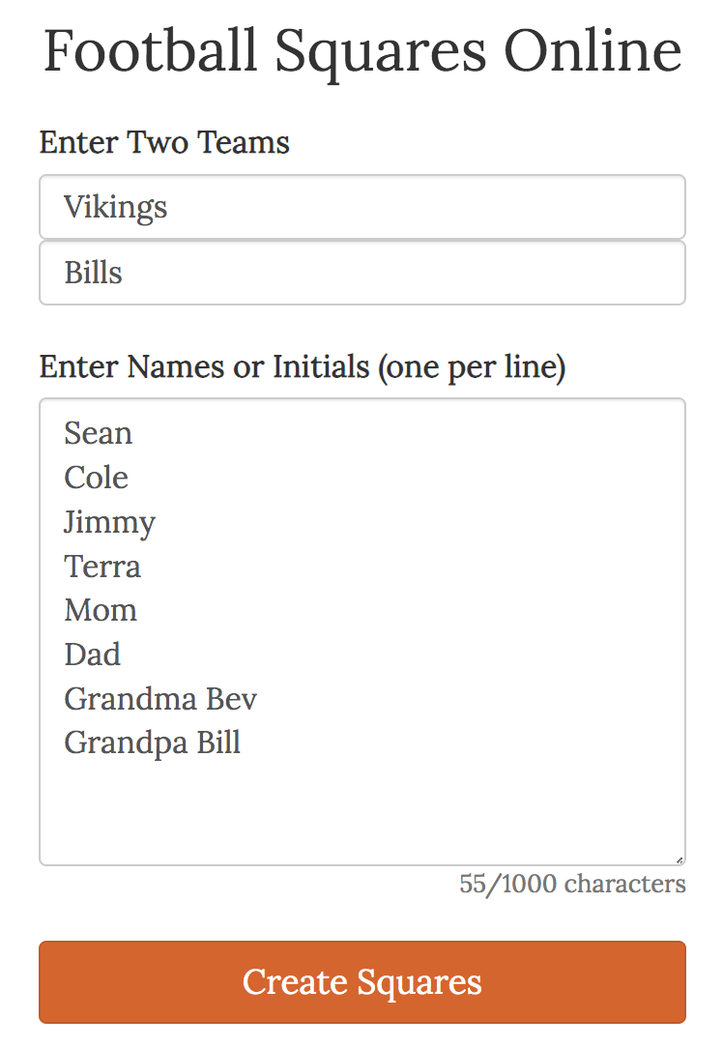The image size is (723, 1048).
Task: Click the Enter Two Teams label
Action: pos(164,143)
